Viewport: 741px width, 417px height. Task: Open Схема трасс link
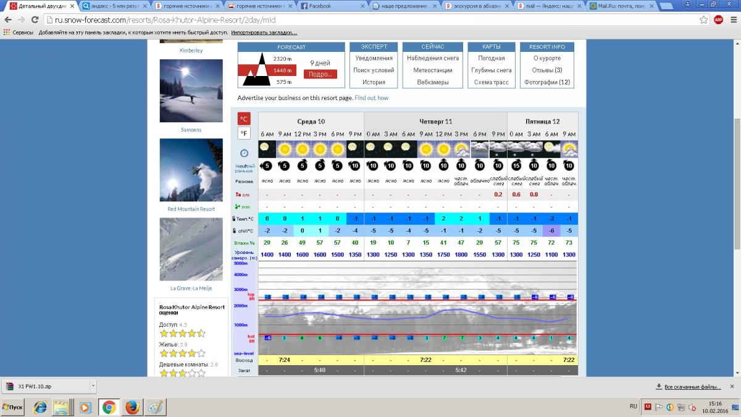coord(492,82)
